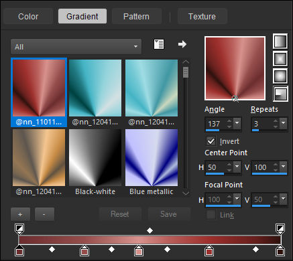This screenshot has width=293, height=261.
Task: Select the first dark red color stop
Action: pos(19,251)
